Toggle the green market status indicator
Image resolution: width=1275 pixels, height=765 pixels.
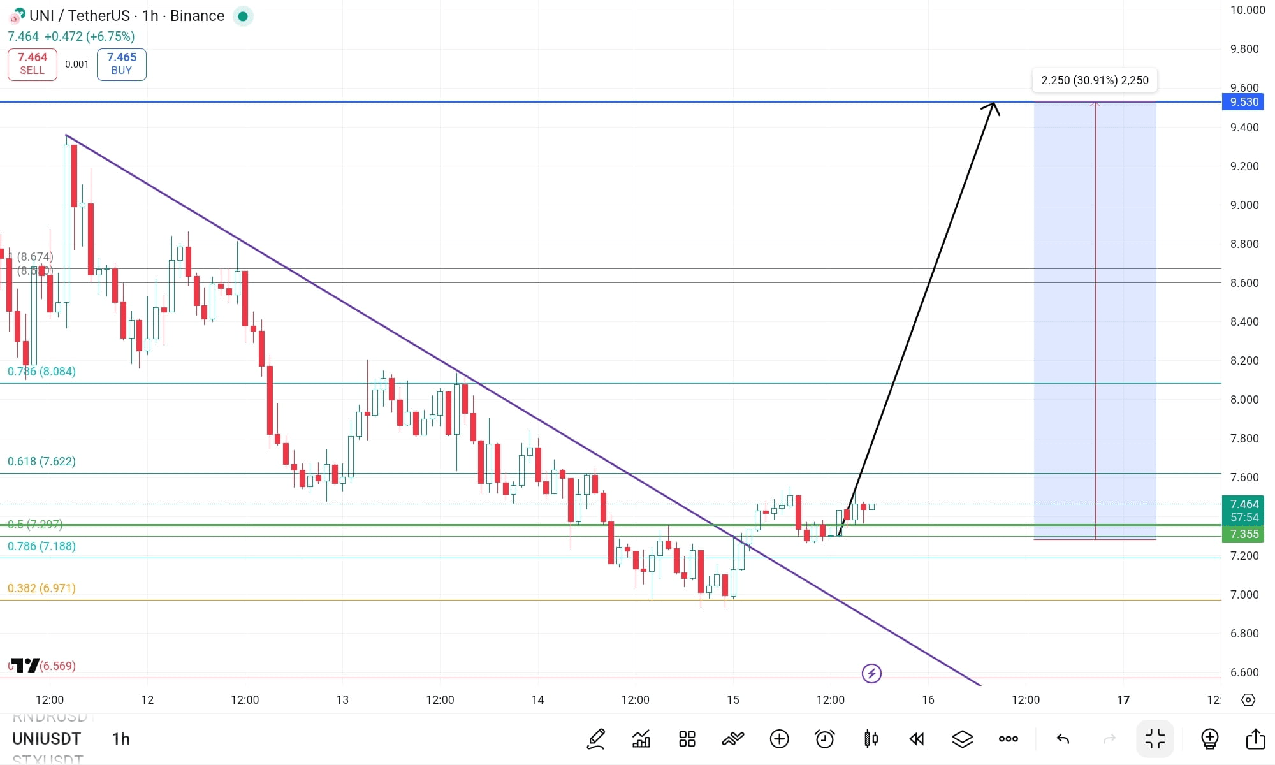tap(242, 16)
